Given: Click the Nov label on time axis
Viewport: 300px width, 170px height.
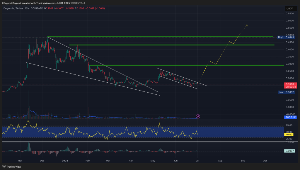Looking at the screenshot, I should 20,161.
